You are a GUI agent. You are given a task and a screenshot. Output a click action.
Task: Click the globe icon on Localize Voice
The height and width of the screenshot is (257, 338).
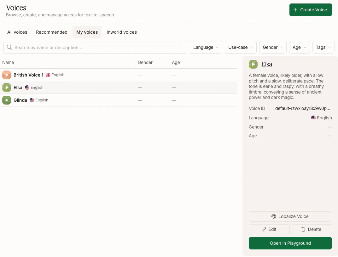tap(273, 216)
